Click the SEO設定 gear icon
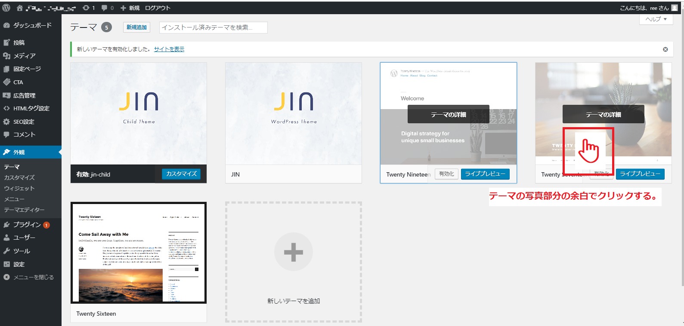 coord(6,122)
